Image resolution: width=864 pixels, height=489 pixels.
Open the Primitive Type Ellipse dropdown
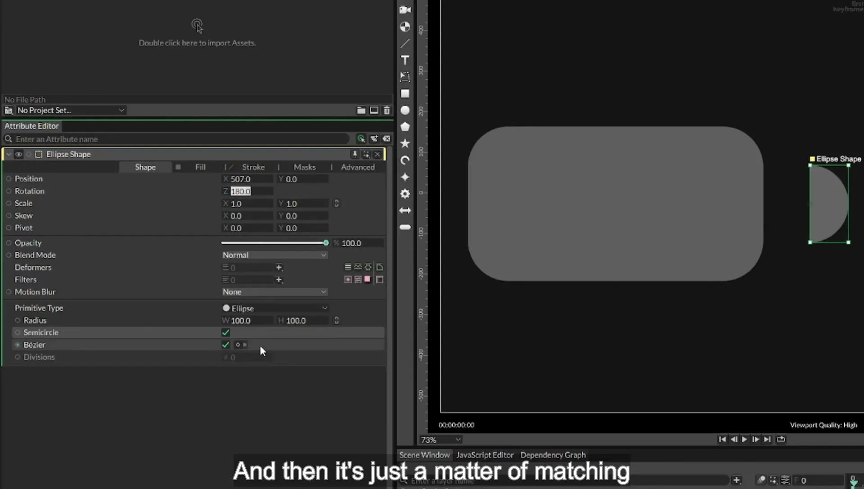click(x=274, y=308)
